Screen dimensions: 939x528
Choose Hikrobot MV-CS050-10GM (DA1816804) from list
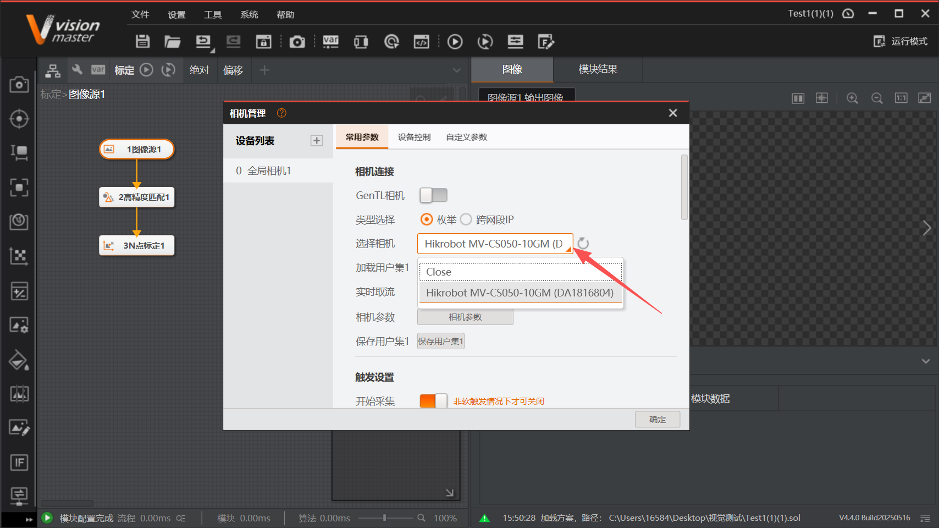(520, 293)
